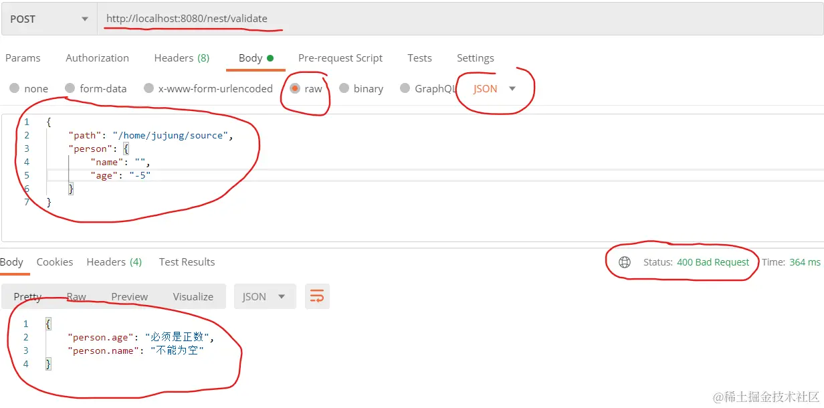Switch to the Tests tab
The image size is (824, 408).
(419, 58)
